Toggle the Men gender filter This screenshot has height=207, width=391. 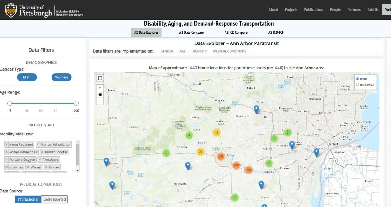coord(27,77)
